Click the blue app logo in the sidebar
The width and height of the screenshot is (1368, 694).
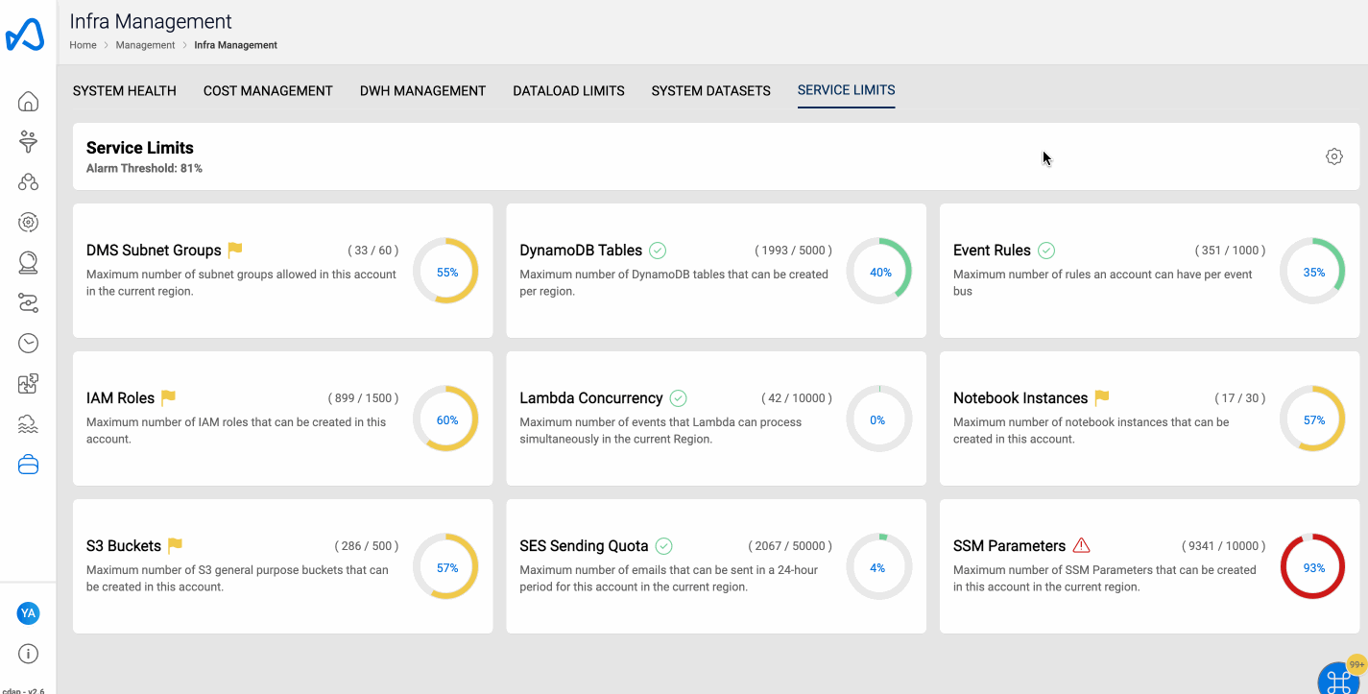coord(25,35)
